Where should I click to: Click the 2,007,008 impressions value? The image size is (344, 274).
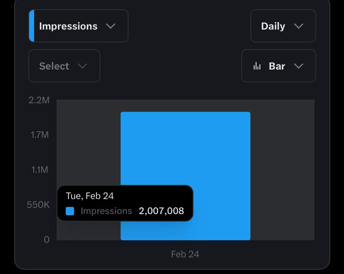pos(161,211)
